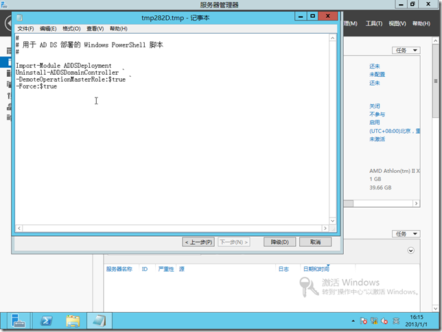Click Server Manager scrollbar down arrow

coord(436,309)
